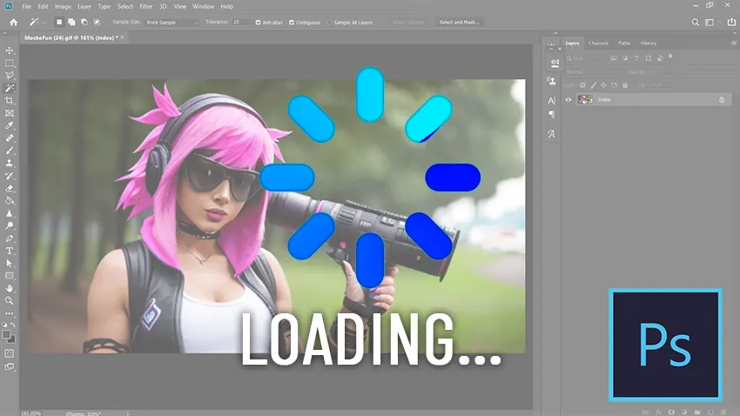Viewport: 740px width, 416px height.
Task: Go to Home screen icon
Action: [14, 22]
